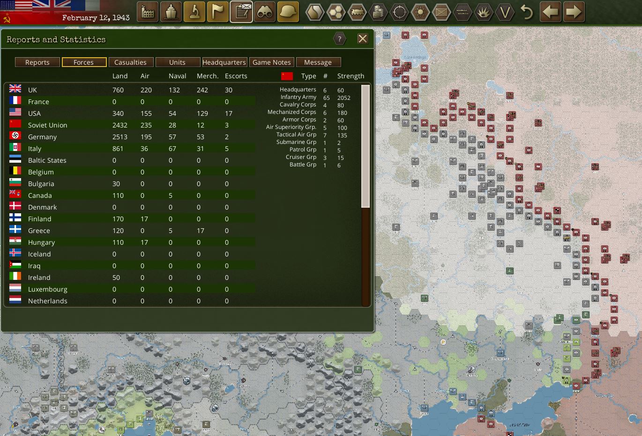Select the Italy flag icon
Image resolution: width=642 pixels, height=436 pixels.
[15, 147]
